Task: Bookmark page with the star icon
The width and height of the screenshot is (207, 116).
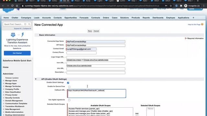Action: (x=171, y=6)
